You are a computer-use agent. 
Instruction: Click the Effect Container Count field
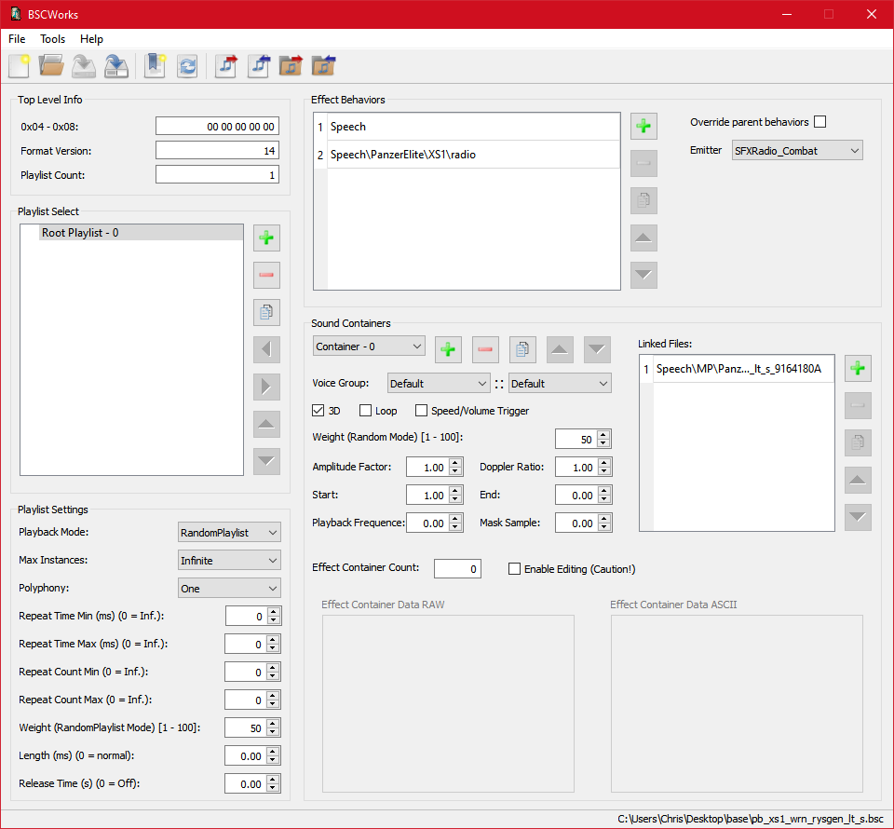point(457,568)
